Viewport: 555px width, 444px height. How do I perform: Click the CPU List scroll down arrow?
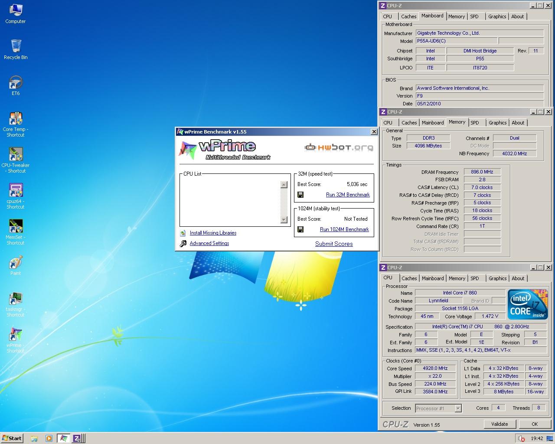[284, 220]
